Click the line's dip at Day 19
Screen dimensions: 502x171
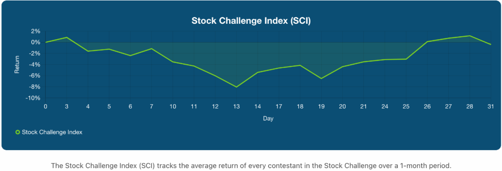321,78
